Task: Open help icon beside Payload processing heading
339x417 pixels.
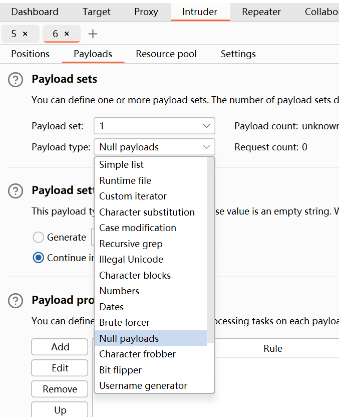Action: tap(16, 301)
